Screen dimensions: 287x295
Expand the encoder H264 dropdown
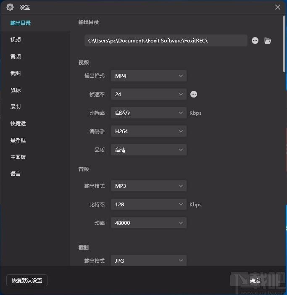click(149, 131)
